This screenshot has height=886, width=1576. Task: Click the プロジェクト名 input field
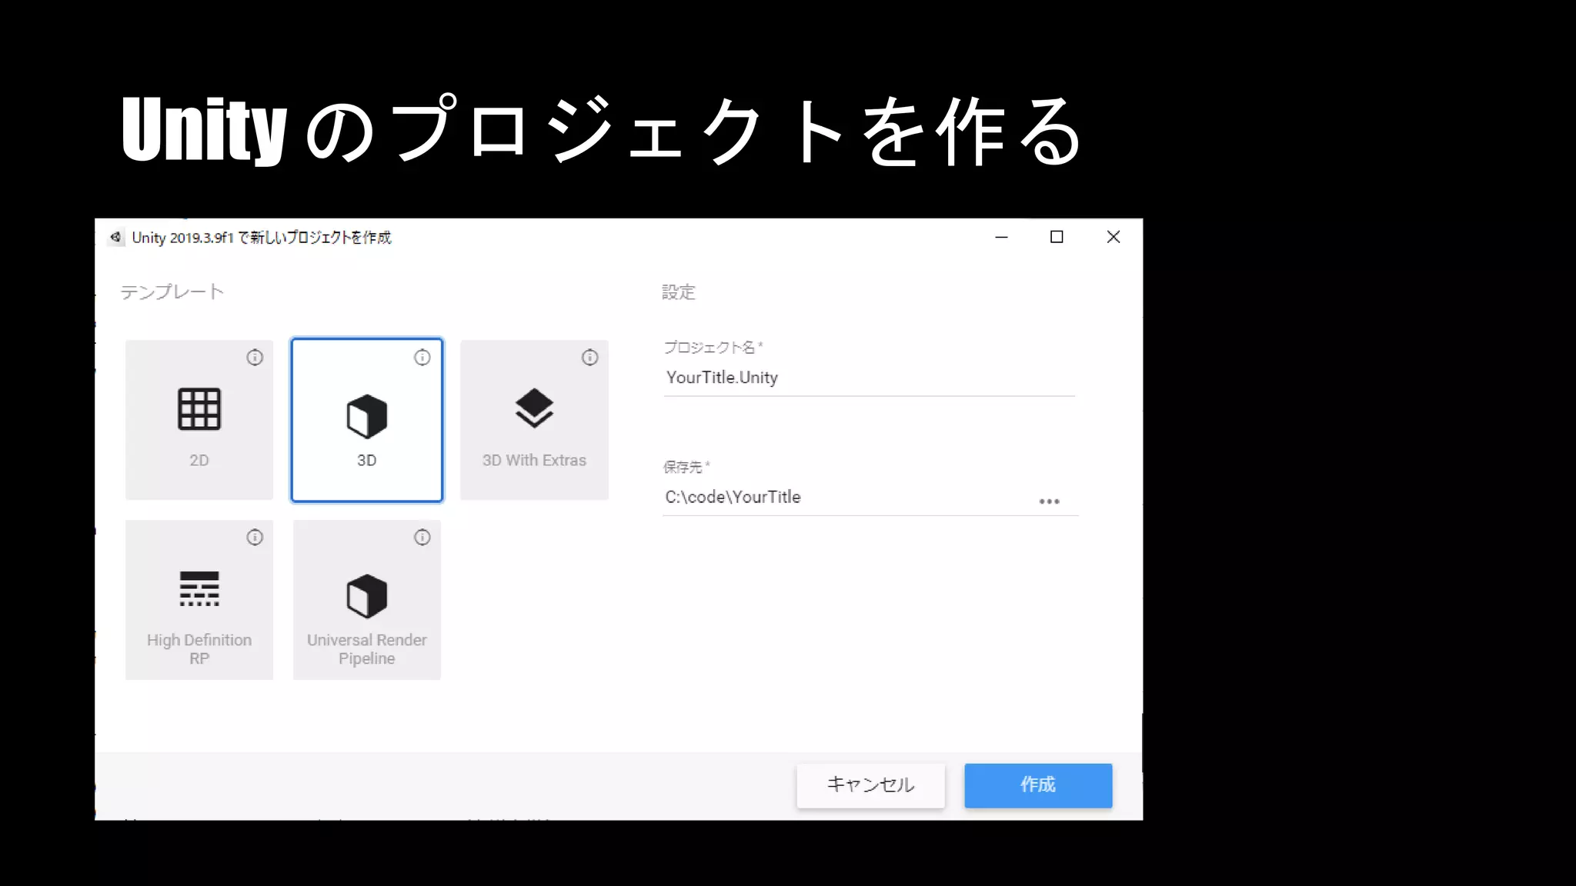(x=869, y=378)
